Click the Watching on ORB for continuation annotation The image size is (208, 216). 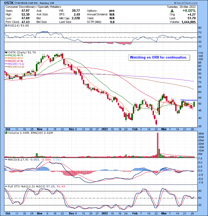pos(159,58)
